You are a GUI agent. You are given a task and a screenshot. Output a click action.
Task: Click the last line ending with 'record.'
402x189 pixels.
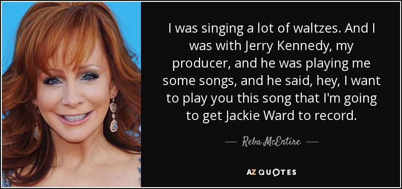pyautogui.click(x=271, y=116)
